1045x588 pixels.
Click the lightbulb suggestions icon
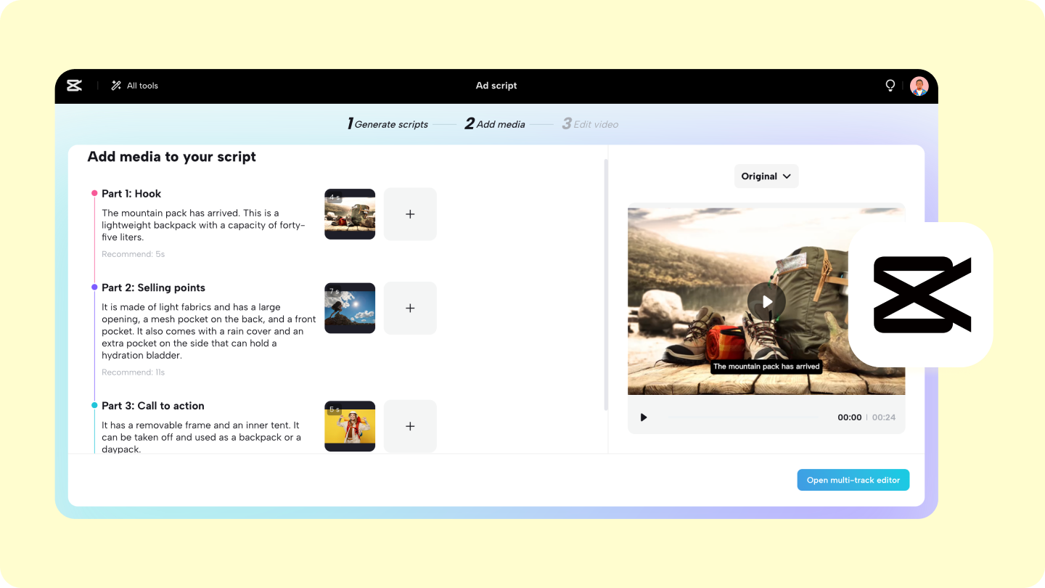coord(890,85)
